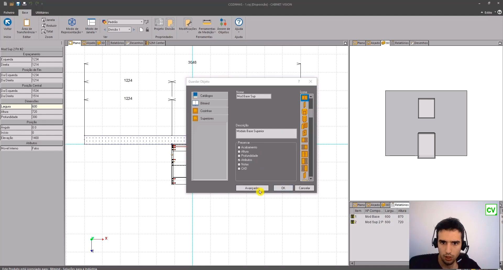Enable the Altura preserve checkbox
This screenshot has height=270, width=503.
click(x=239, y=152)
